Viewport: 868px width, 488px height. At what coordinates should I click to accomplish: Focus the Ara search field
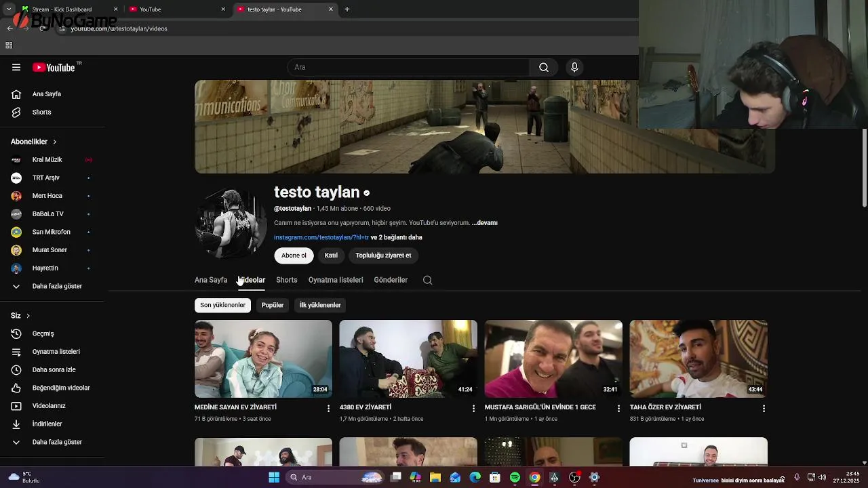pyautogui.click(x=408, y=67)
